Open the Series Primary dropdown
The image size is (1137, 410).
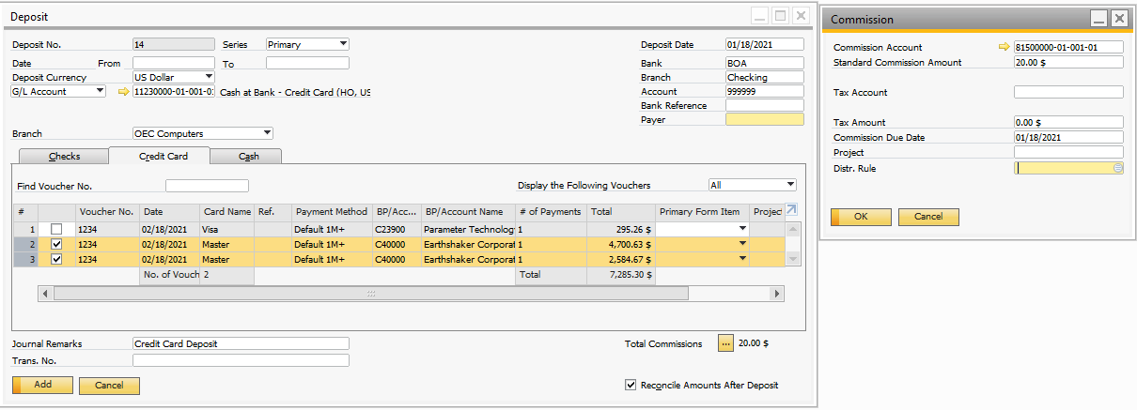click(343, 44)
